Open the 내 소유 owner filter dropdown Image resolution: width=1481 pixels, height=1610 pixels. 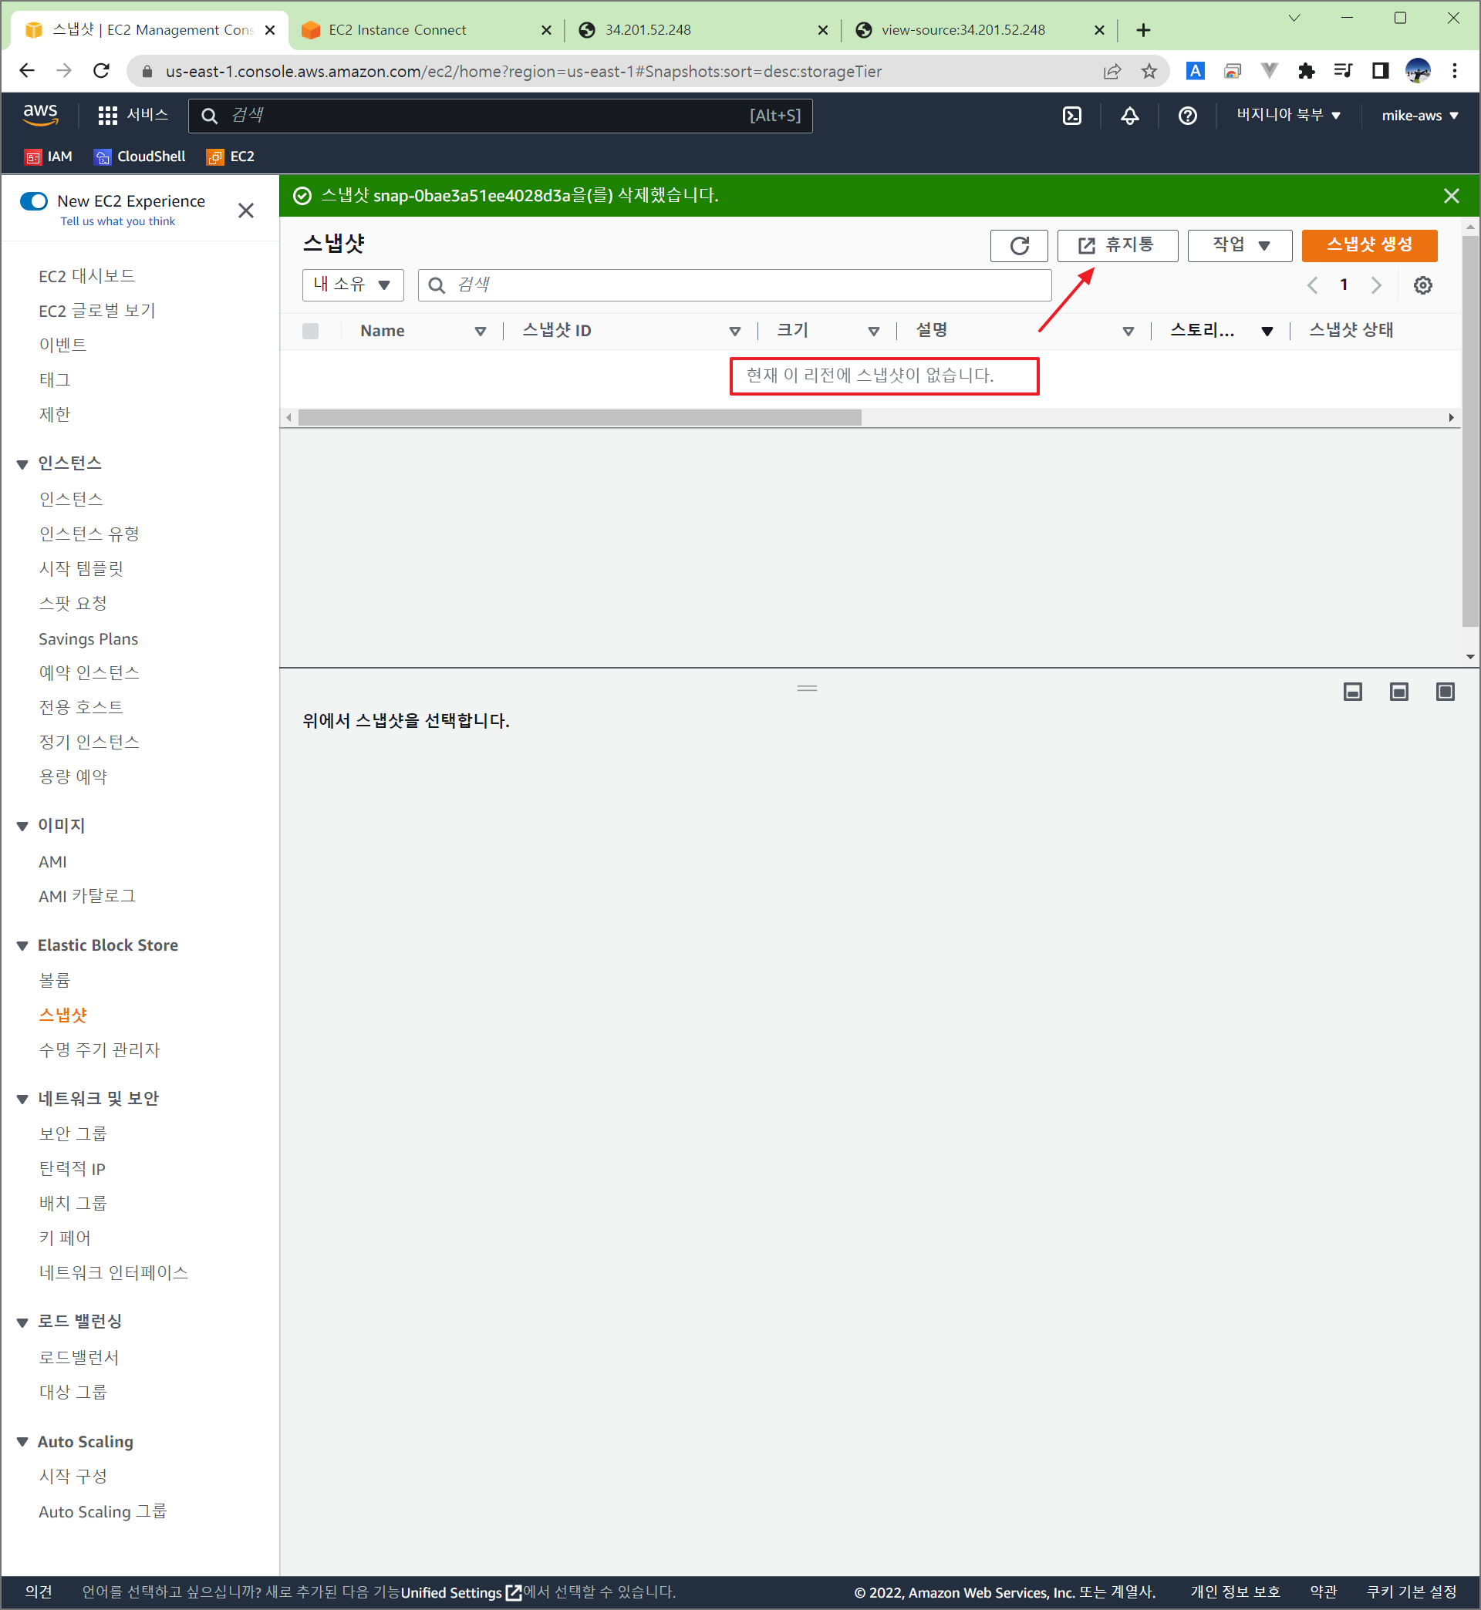tap(352, 285)
